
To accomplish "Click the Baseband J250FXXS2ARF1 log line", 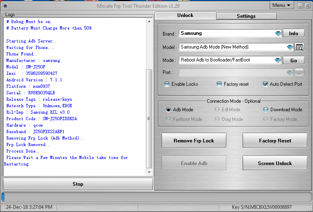I will pyautogui.click(x=35, y=132).
